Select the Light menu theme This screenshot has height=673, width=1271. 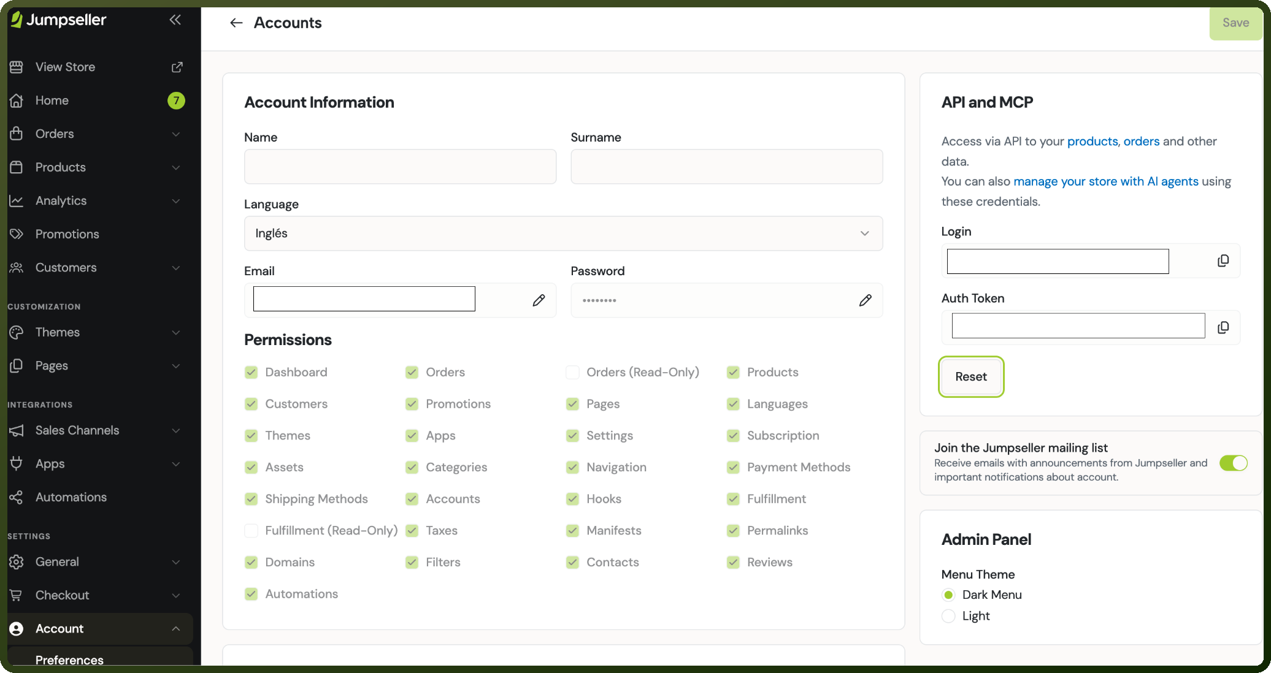pyautogui.click(x=948, y=616)
